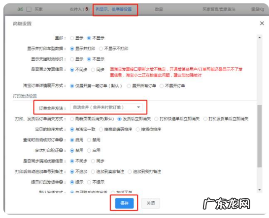Select 不提示 for 提示打印发货单
Image resolution: width=269 pixels, height=218 pixels.
click(x=89, y=182)
